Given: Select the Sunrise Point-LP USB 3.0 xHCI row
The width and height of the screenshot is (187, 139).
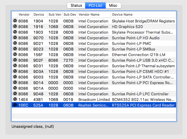Looking at the screenshot, I should (94, 60).
